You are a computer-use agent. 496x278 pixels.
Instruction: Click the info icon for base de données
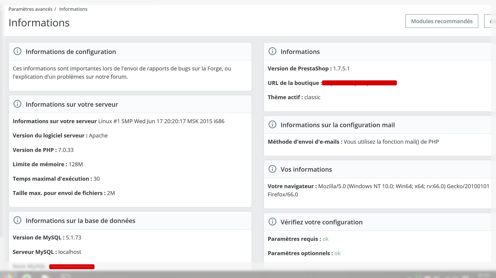point(17,220)
